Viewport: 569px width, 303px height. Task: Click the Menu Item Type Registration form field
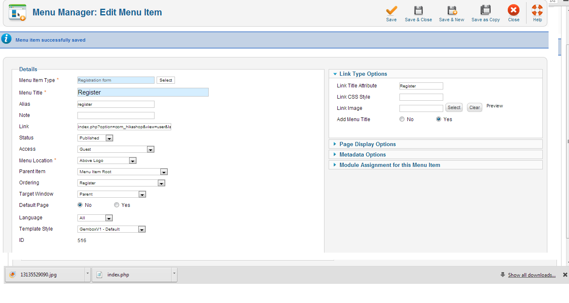pos(116,80)
